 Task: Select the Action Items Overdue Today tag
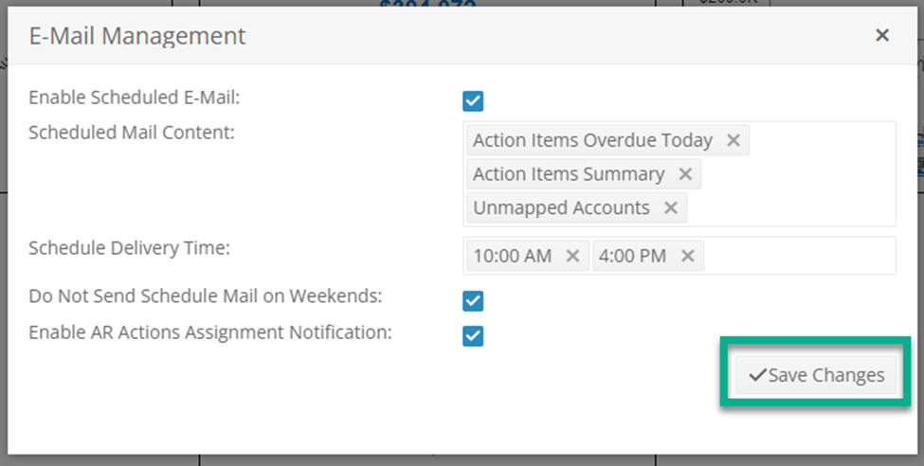coord(593,140)
